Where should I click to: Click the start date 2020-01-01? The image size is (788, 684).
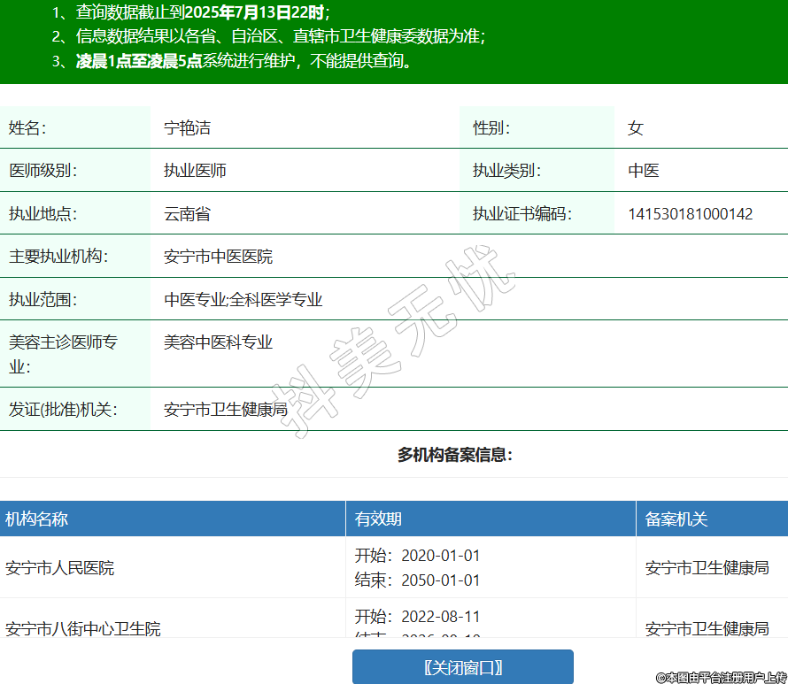tap(440, 556)
